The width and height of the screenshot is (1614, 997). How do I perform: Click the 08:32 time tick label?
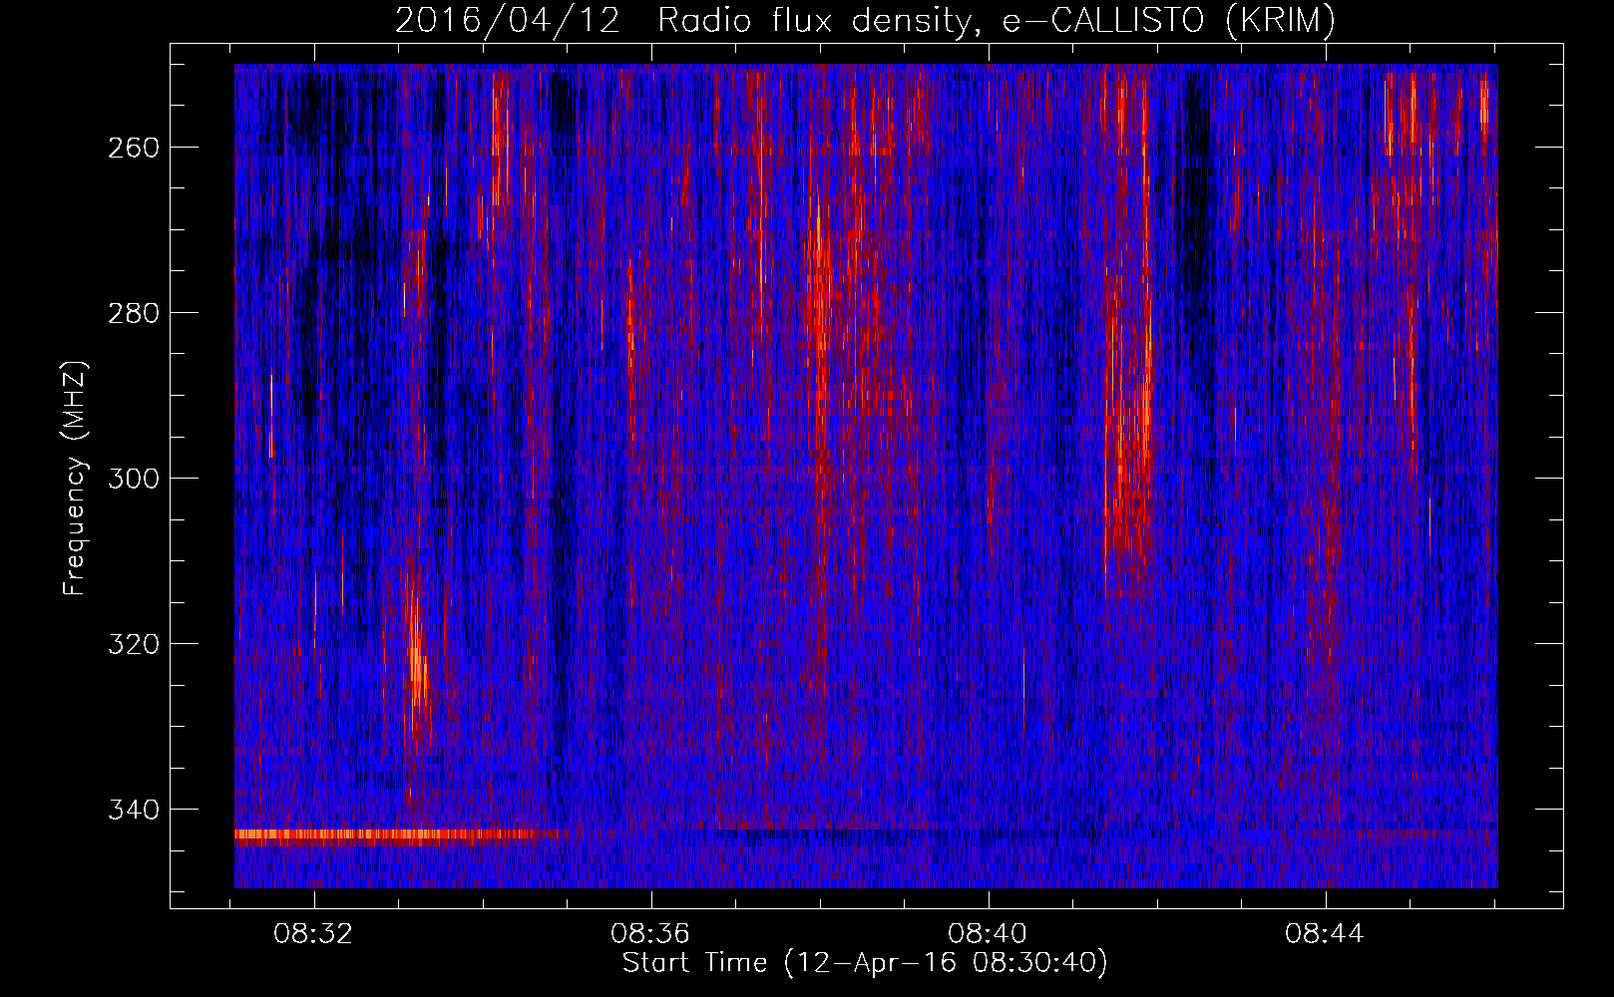[314, 934]
